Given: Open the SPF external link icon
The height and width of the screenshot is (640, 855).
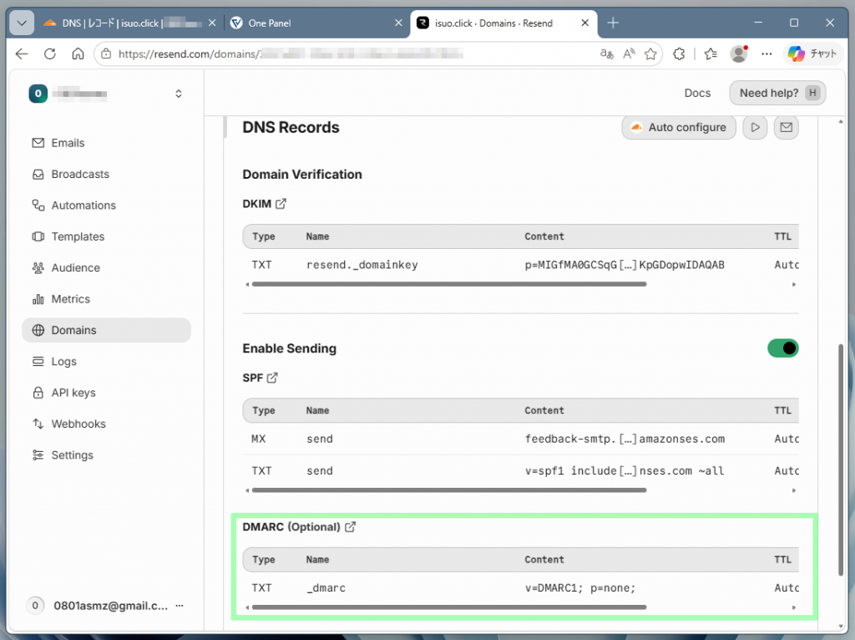Looking at the screenshot, I should coord(272,378).
